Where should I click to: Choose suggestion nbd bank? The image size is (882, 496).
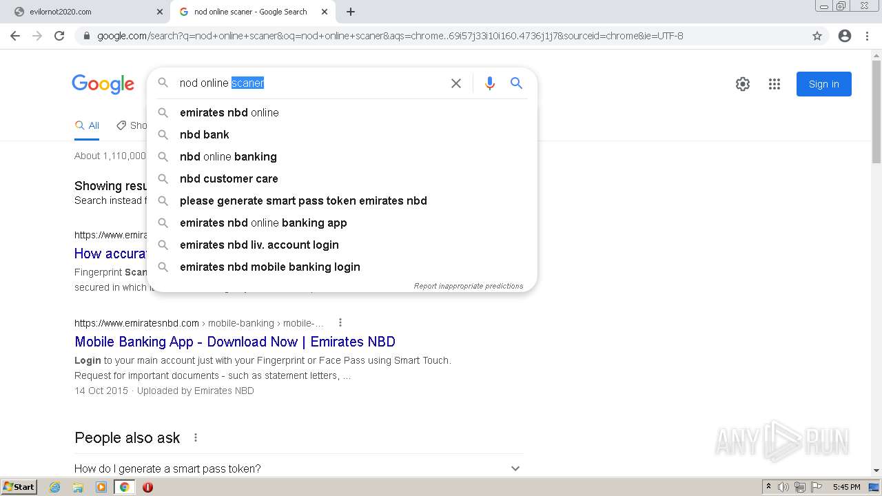[342, 134]
